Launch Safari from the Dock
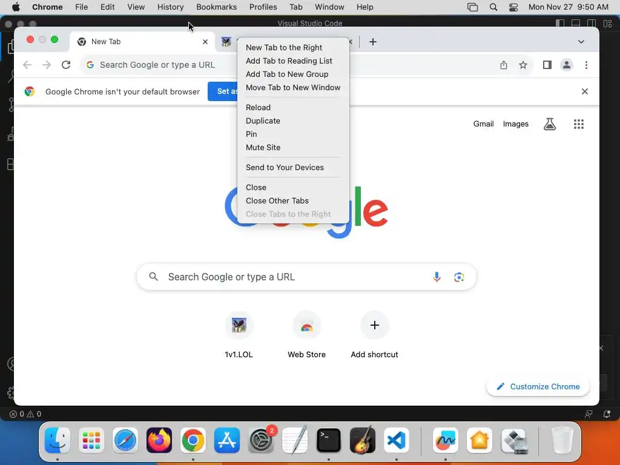The image size is (620, 465). [x=125, y=440]
